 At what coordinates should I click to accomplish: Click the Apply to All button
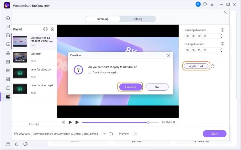pos(196,66)
